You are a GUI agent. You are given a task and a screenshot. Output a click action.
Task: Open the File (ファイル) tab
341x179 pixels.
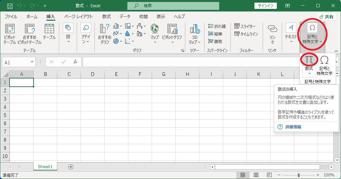click(11, 17)
